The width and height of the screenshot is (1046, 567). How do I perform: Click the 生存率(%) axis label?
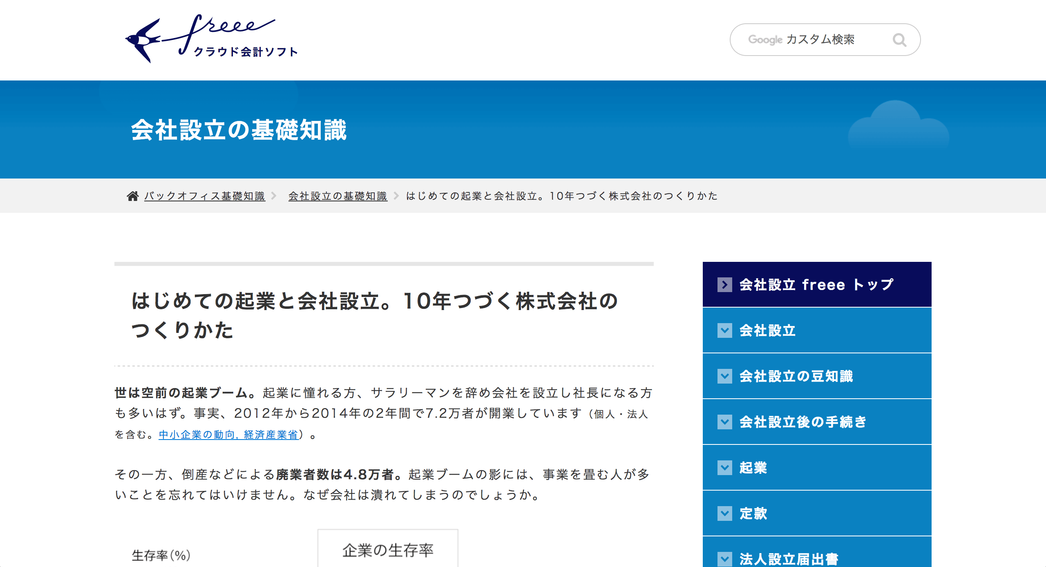point(161,556)
